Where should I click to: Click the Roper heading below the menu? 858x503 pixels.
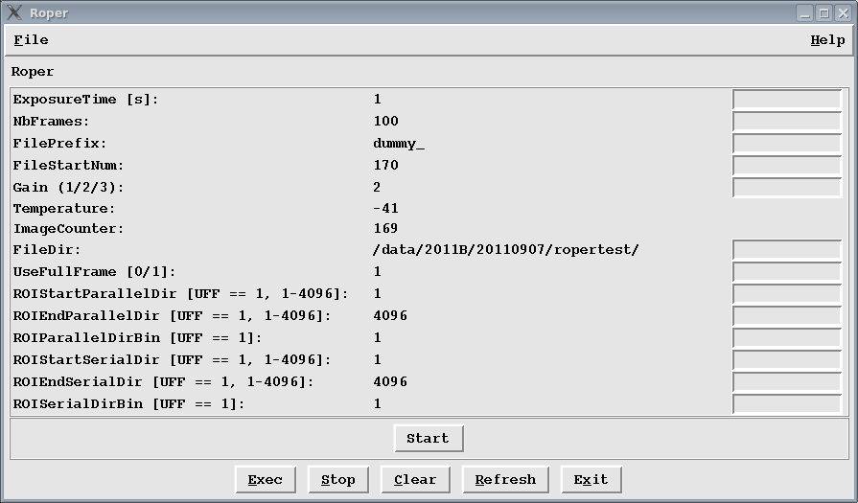click(x=33, y=72)
